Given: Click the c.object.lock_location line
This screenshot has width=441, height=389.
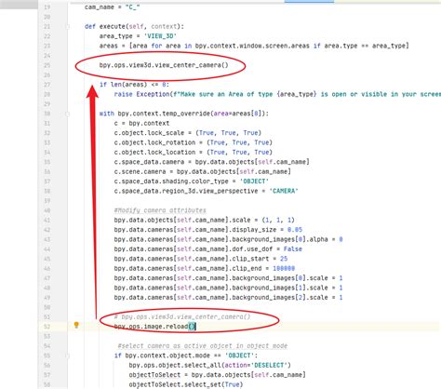Looking at the screenshot, I should [193, 152].
